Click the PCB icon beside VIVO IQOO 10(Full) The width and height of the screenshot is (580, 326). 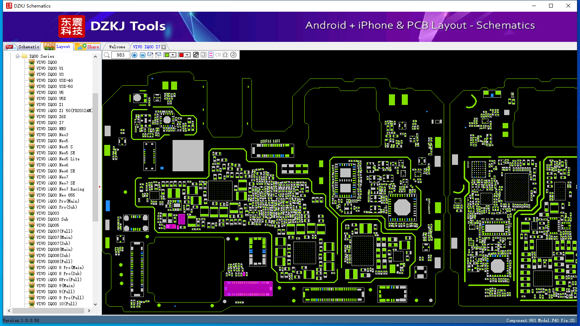pyautogui.click(x=32, y=304)
